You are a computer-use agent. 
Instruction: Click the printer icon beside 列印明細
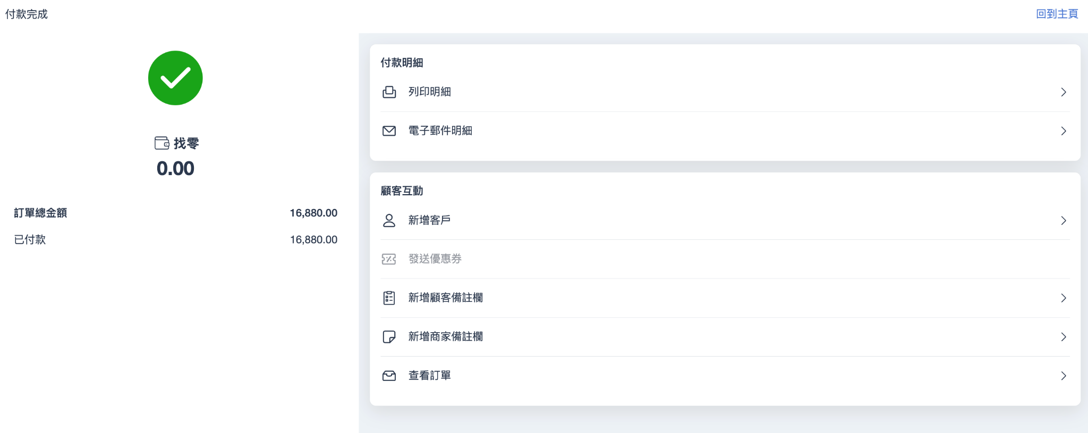[389, 92]
